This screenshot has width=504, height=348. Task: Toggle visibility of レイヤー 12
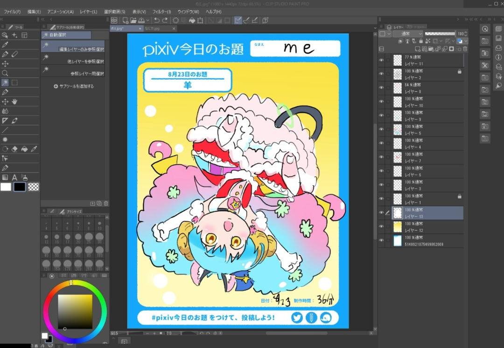coord(381,227)
